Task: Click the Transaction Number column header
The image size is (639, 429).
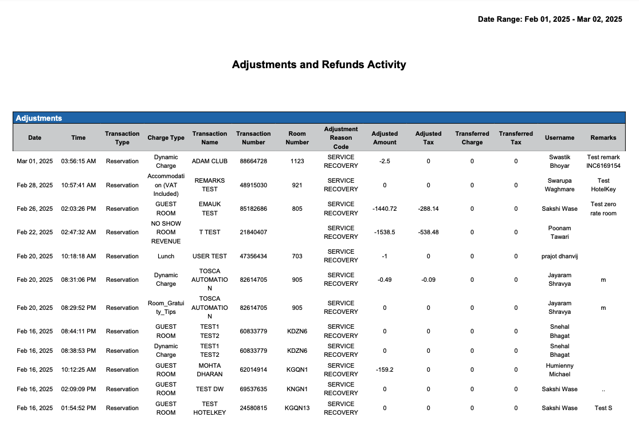Action: pyautogui.click(x=253, y=138)
